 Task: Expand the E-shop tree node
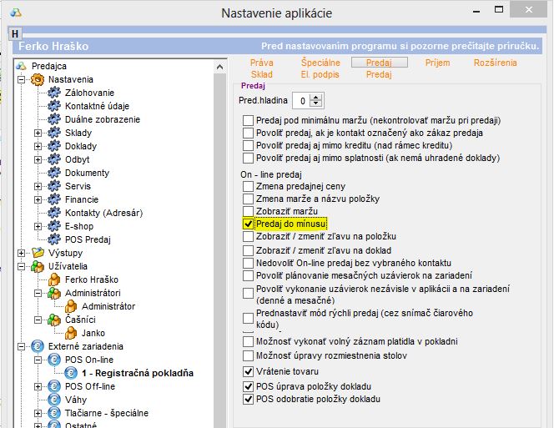click(x=38, y=226)
